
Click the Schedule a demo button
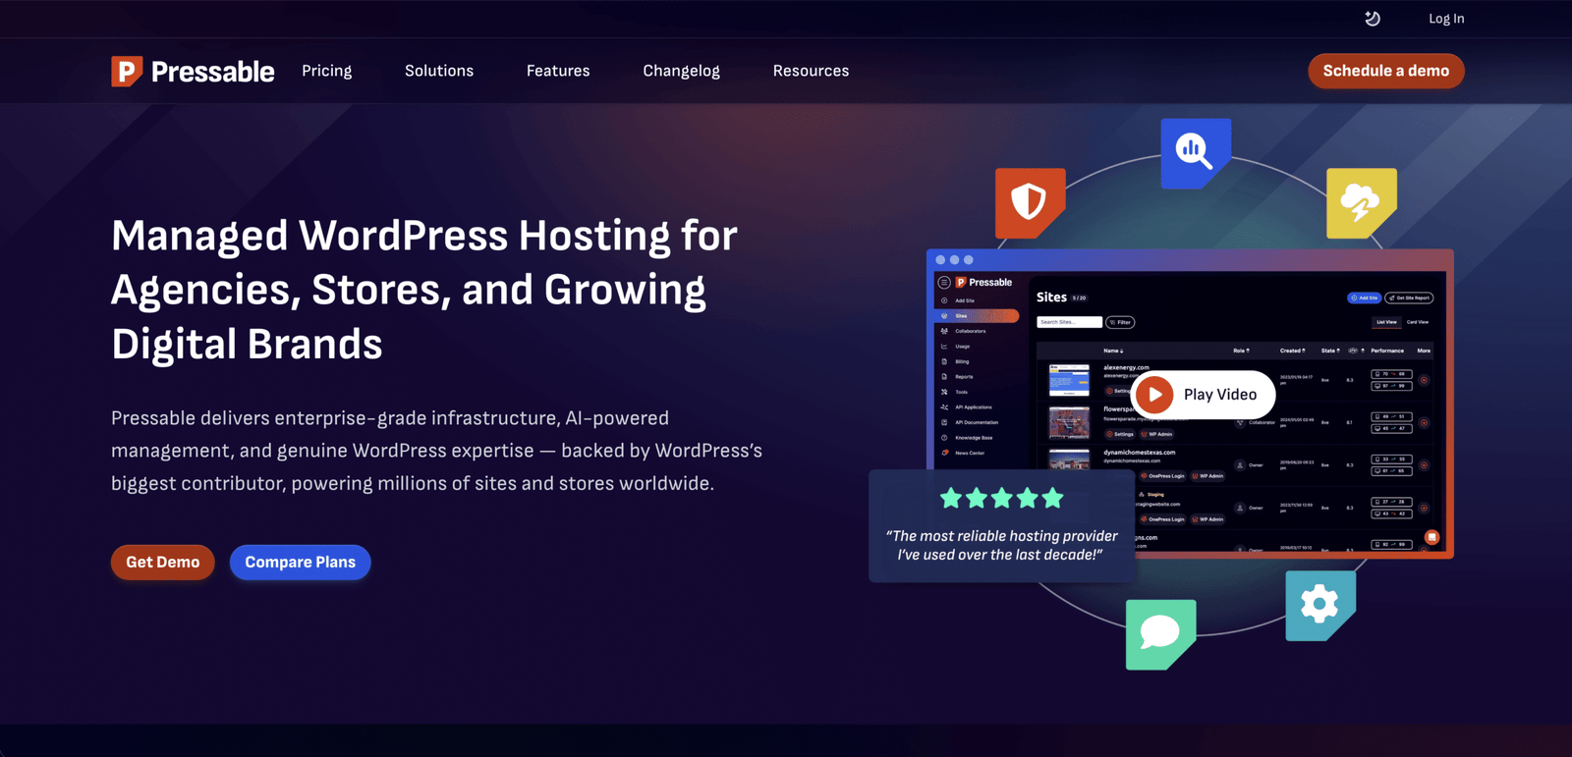pyautogui.click(x=1386, y=71)
